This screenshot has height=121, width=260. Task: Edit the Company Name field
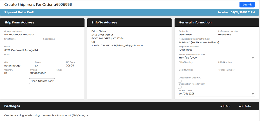(42, 35)
